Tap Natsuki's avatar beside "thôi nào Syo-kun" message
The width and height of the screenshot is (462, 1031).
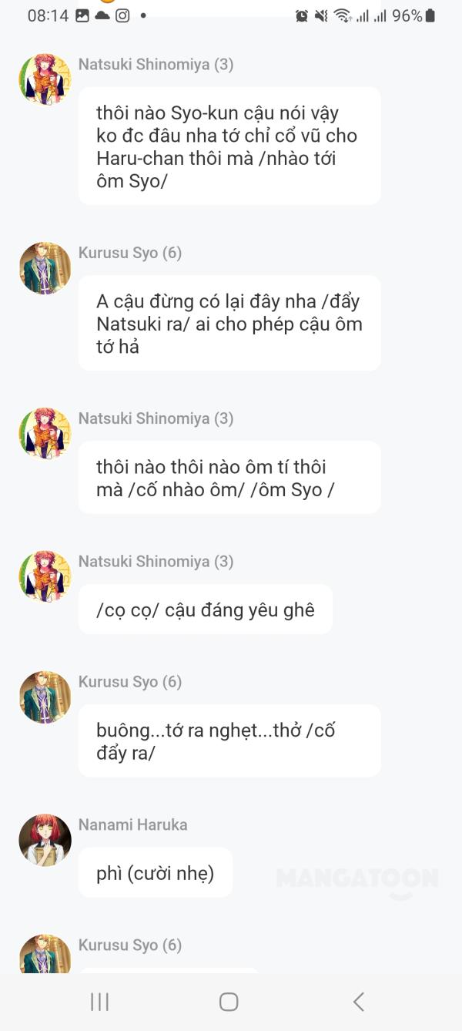45,79
